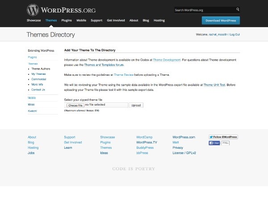268x208 pixels.
Task: Open About in the footer
Action: click(x=32, y=137)
